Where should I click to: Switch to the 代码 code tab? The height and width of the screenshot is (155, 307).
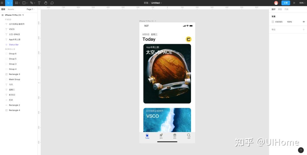pyautogui.click(x=286, y=9)
